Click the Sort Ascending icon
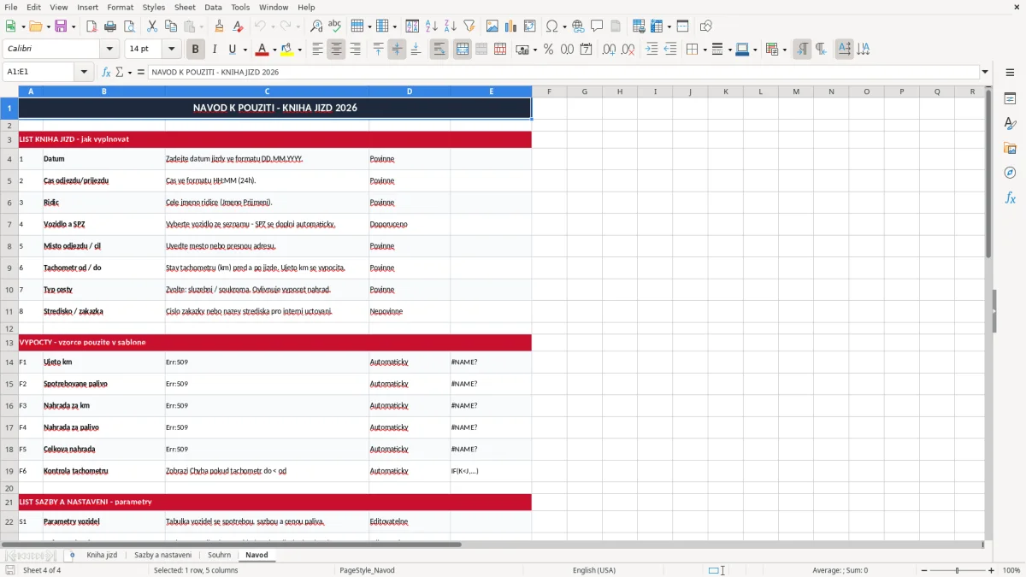 point(431,26)
